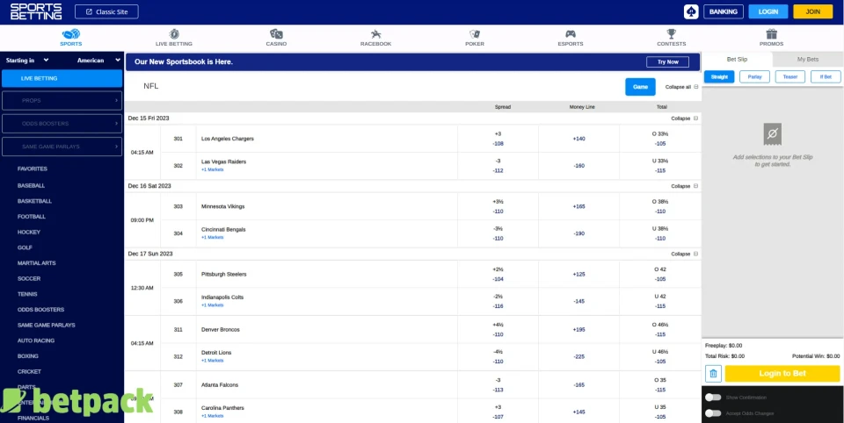
Task: Enable the Show Confirmation toggle
Action: pos(713,398)
